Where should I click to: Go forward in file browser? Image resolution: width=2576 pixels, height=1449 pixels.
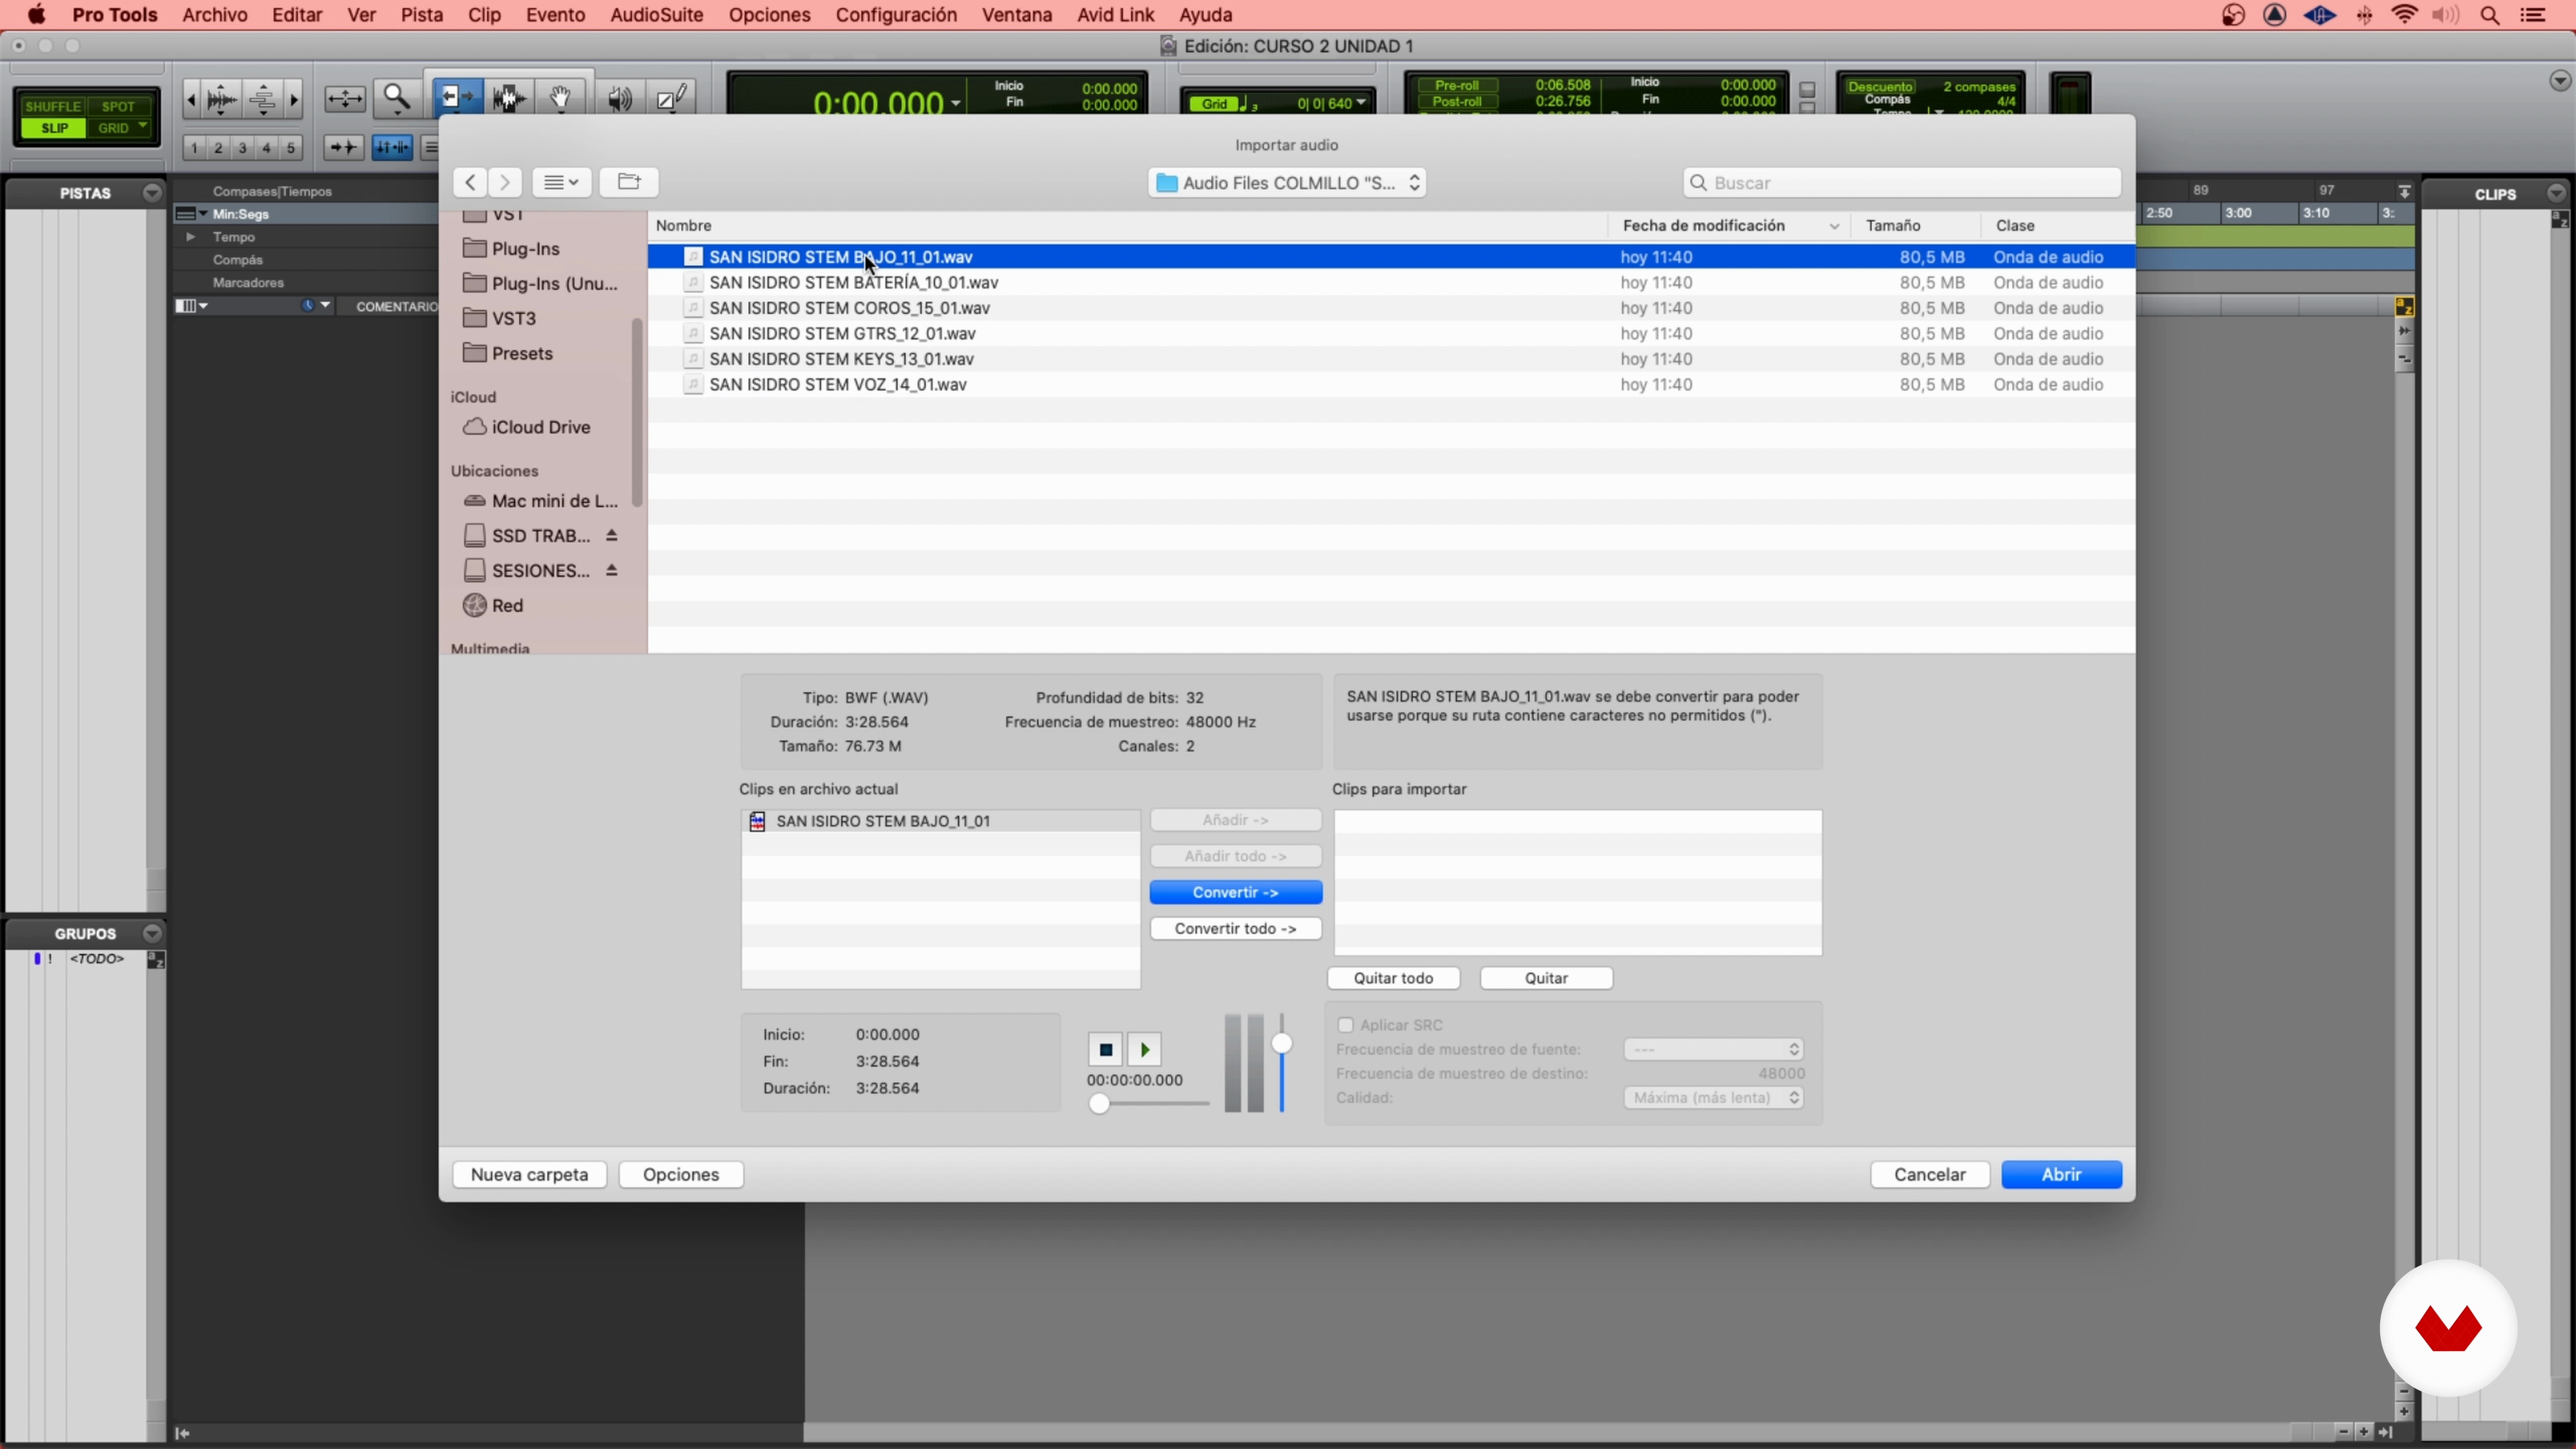click(x=505, y=182)
